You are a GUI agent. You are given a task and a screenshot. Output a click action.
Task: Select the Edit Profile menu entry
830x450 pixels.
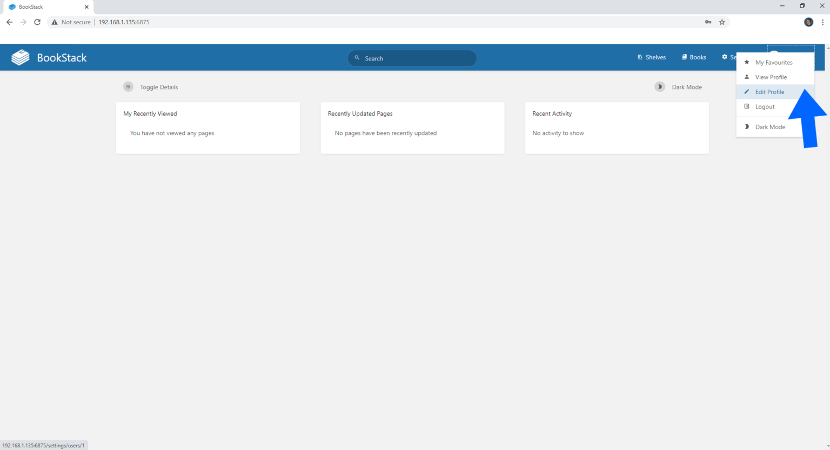[x=769, y=92]
